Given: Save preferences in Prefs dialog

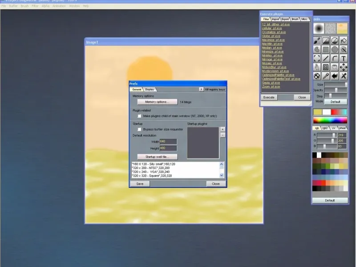Looking at the screenshot, I should 140,184.
